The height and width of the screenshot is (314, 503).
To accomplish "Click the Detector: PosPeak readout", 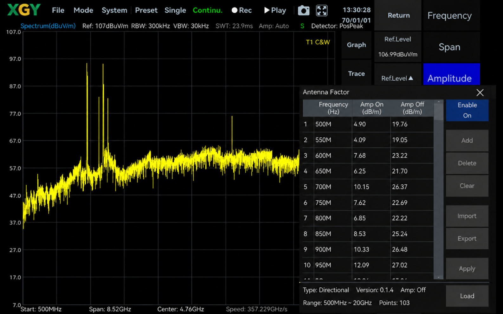I will pos(337,26).
